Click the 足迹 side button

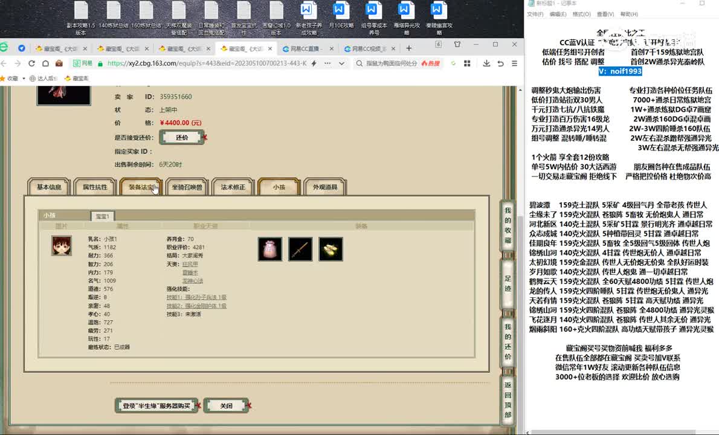[508, 283]
